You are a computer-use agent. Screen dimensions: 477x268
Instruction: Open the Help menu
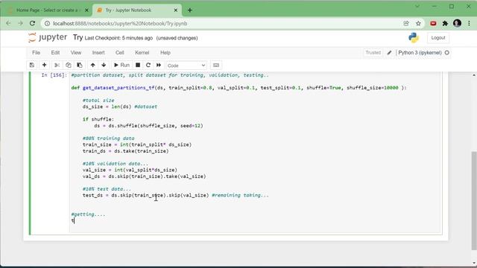[x=165, y=53]
